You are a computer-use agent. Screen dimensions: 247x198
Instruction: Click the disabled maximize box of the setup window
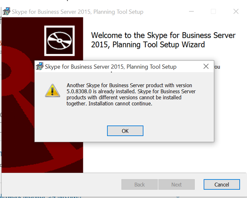(213, 12)
